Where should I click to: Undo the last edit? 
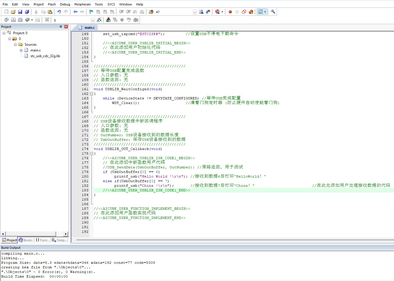click(x=59, y=12)
